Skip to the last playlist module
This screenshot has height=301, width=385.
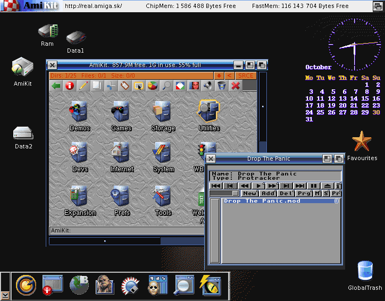point(300,186)
